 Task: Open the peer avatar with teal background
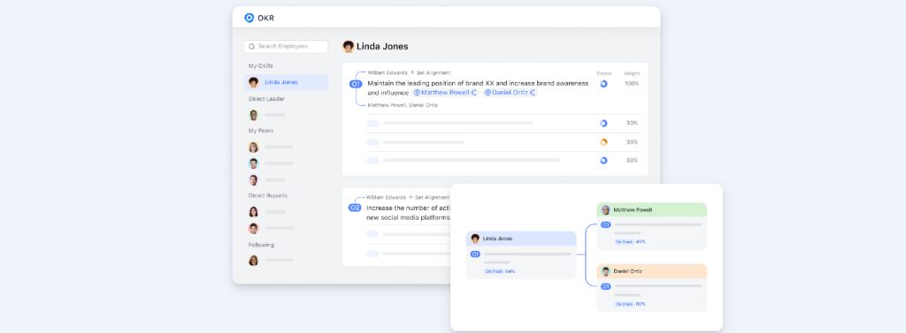(x=253, y=163)
